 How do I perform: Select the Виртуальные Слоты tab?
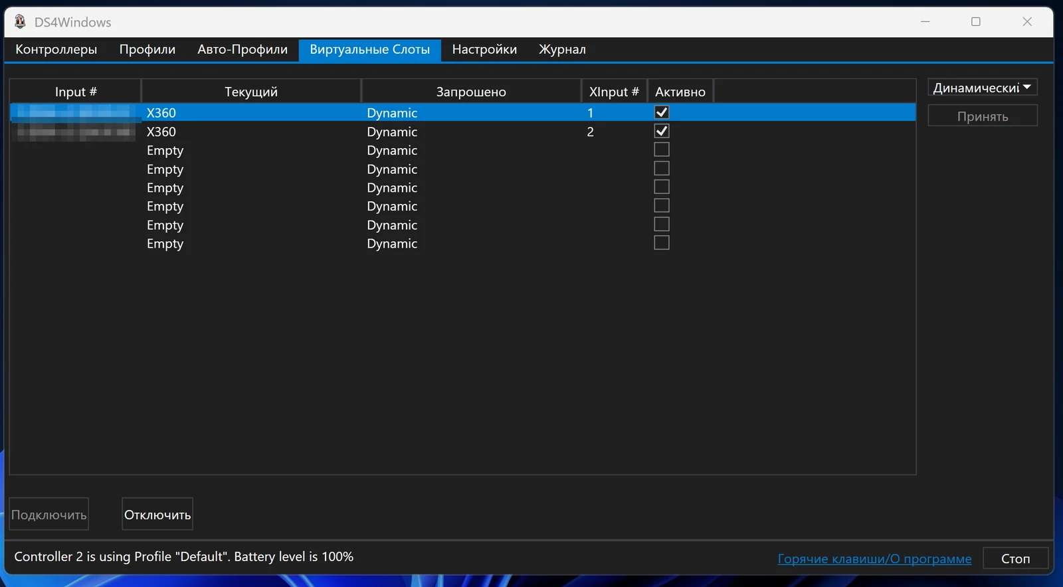(370, 49)
